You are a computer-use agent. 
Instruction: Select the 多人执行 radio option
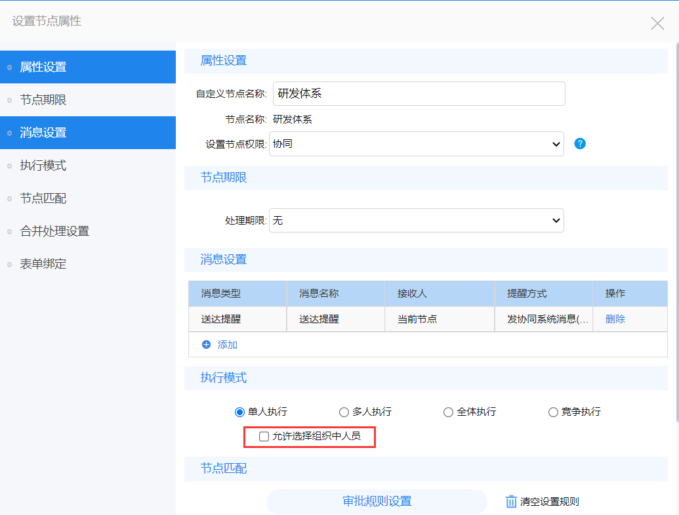(x=344, y=413)
